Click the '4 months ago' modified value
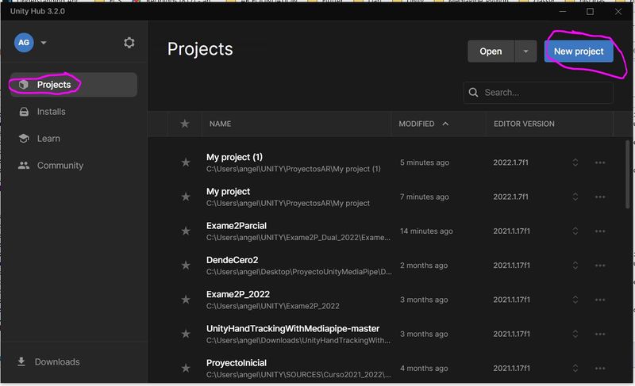Viewport: 635px width, 386px height. pos(424,369)
